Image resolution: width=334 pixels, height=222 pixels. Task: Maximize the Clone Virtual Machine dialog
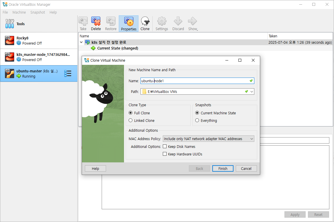click(240, 60)
